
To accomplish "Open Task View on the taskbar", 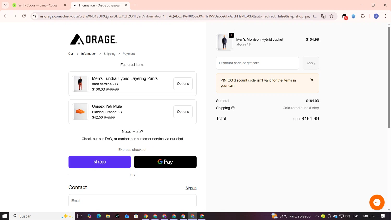I will (x=80, y=216).
